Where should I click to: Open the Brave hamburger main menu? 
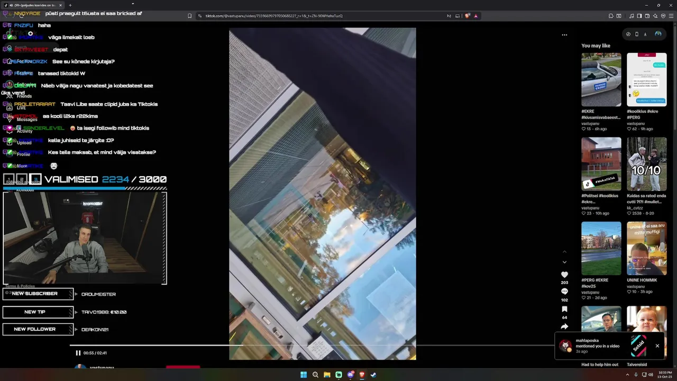coord(671,16)
